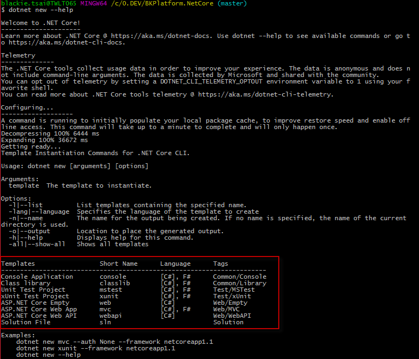Click the blackie.tsai@TWLT065 username in prompt
419x359 pixels.
(38, 3)
